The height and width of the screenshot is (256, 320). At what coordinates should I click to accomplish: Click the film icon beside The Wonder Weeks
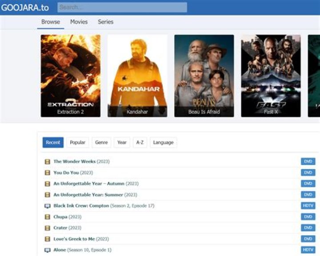coord(48,161)
